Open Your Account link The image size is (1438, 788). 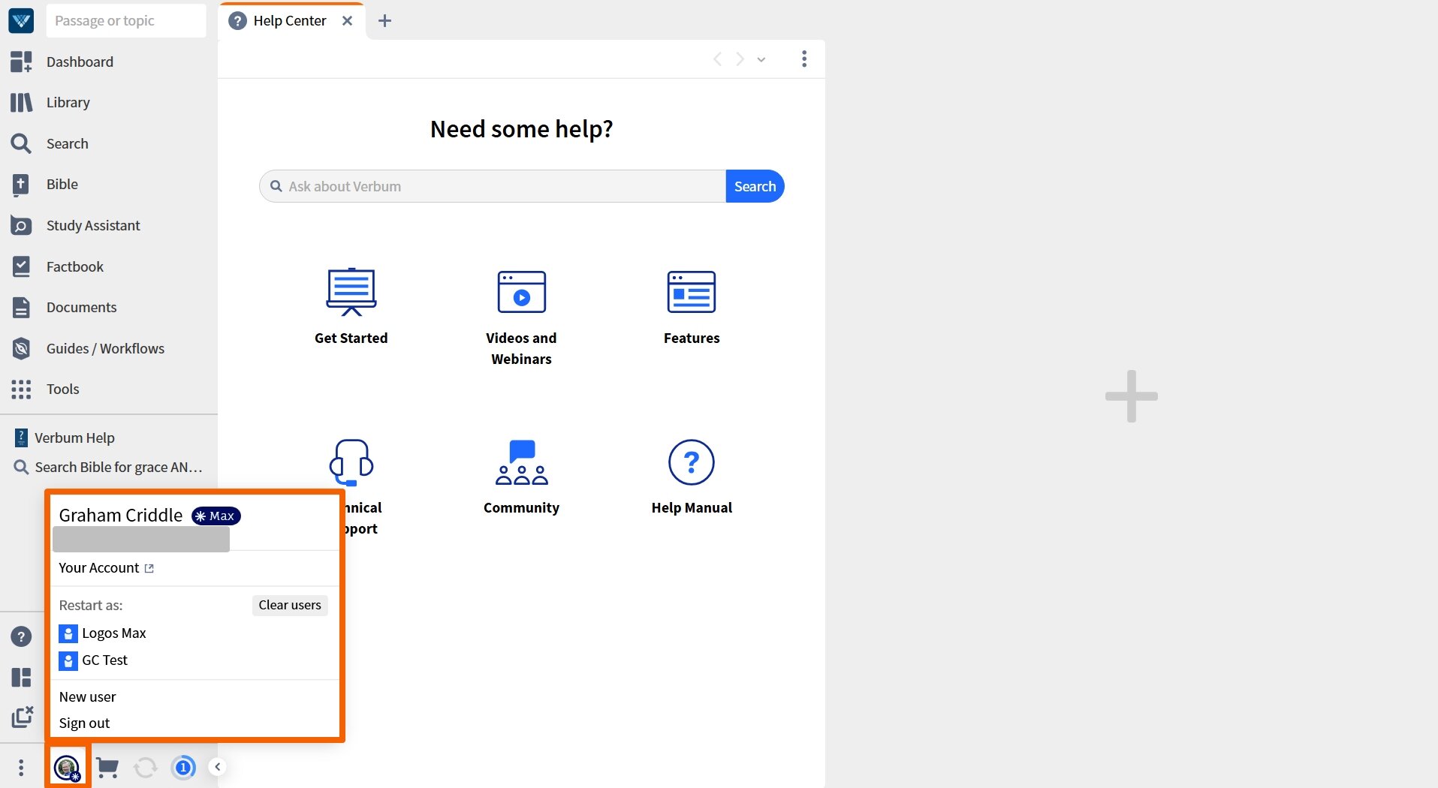[106, 568]
